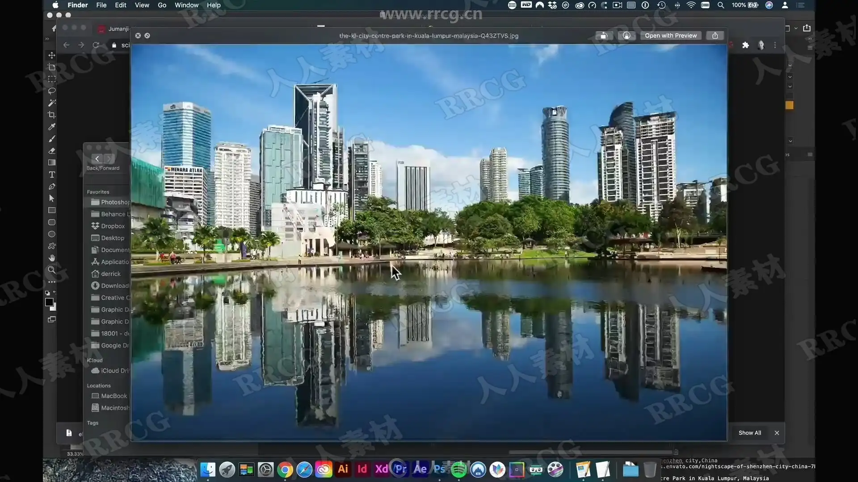The height and width of the screenshot is (482, 858).
Task: Select the Lasso tool
Action: coord(52,91)
